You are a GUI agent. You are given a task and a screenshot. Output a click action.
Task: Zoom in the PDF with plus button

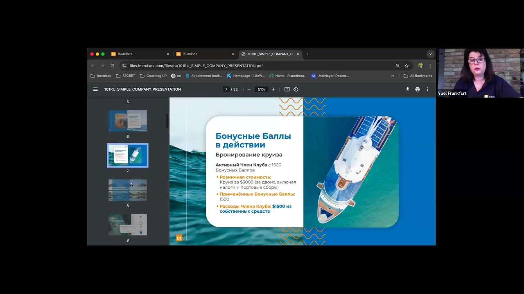274,89
